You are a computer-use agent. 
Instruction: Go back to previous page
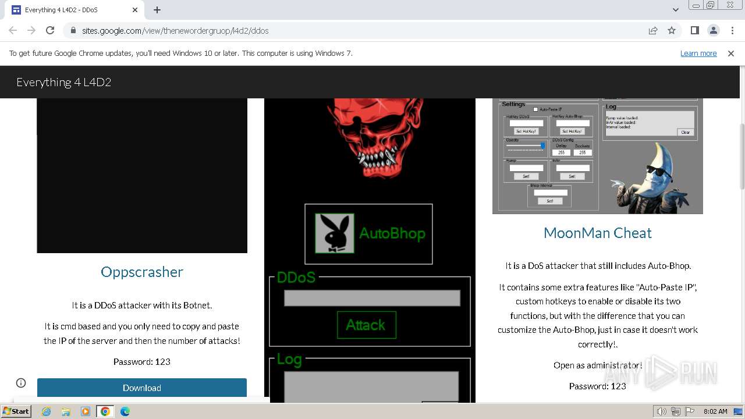pos(13,30)
